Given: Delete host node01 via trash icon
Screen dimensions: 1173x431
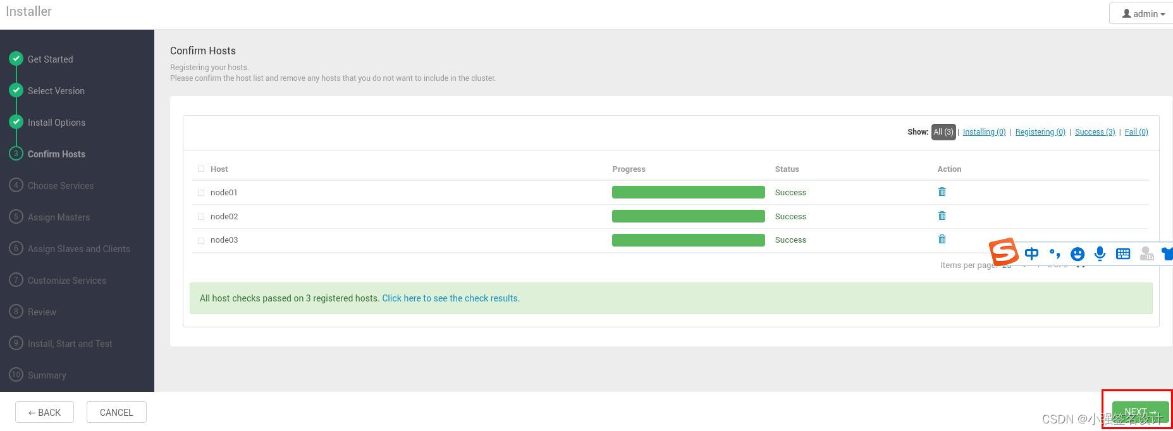Looking at the screenshot, I should tap(942, 191).
